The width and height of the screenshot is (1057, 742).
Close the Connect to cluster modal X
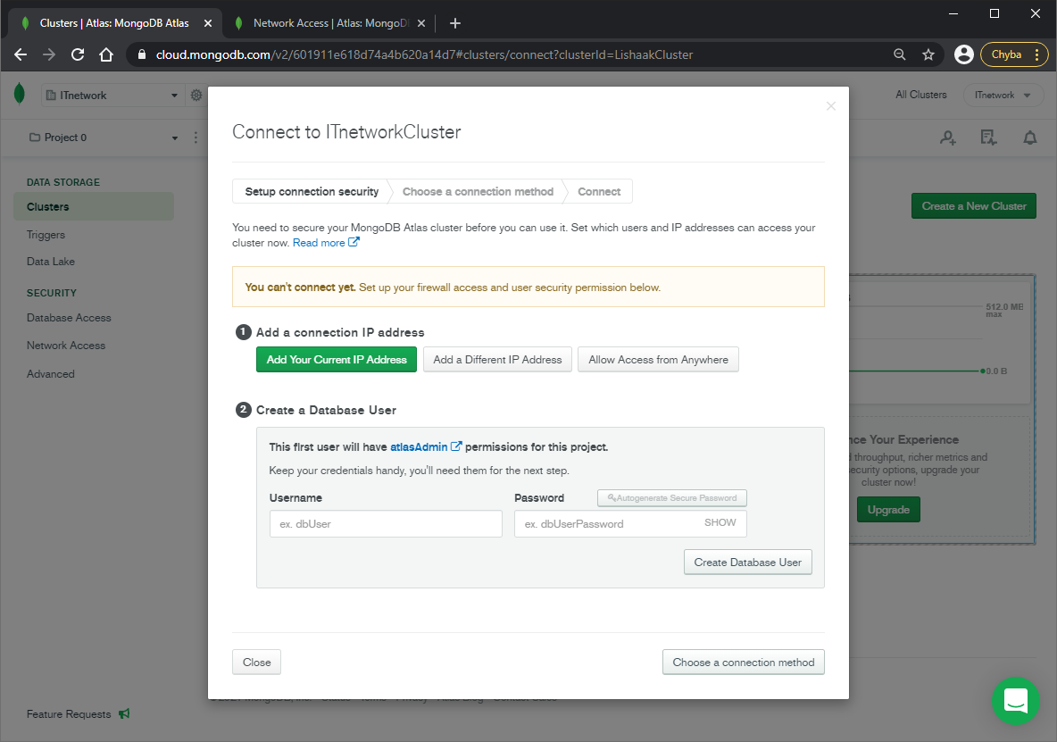click(830, 106)
